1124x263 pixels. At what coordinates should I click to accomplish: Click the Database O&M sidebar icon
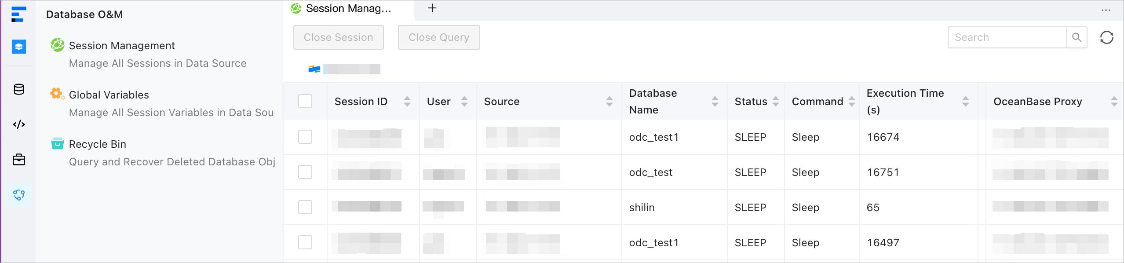pyautogui.click(x=19, y=195)
